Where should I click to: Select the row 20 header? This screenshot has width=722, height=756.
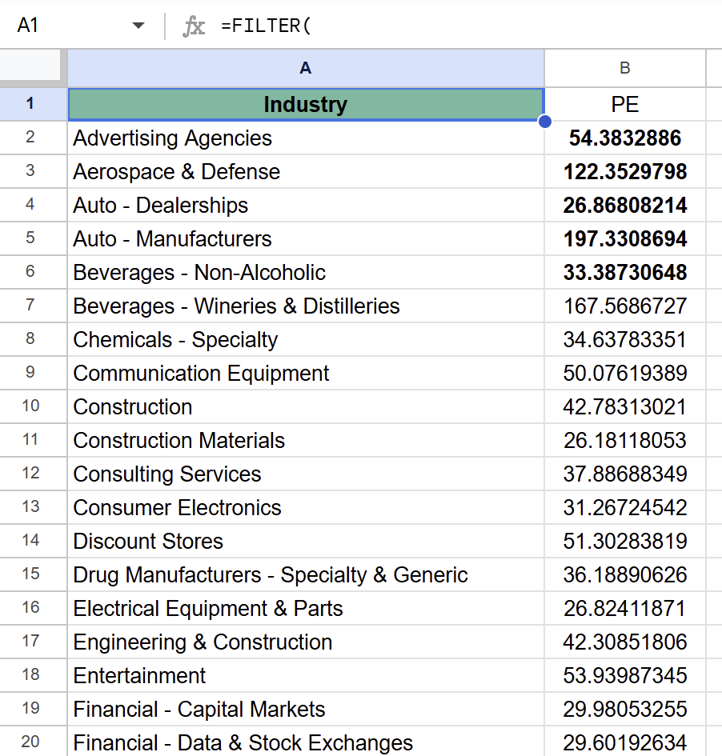pos(31,742)
